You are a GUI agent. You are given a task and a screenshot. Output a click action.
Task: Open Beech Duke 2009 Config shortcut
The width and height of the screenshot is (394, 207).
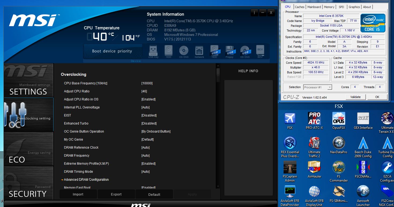[x=363, y=147]
